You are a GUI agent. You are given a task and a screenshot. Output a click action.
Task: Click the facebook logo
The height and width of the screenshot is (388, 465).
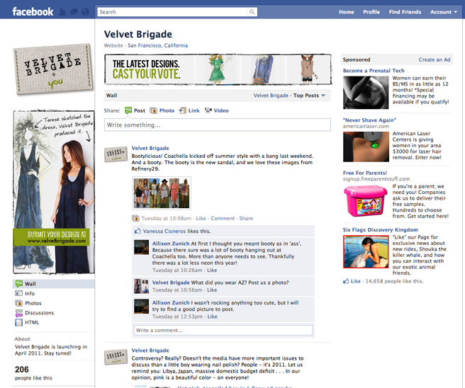click(33, 12)
